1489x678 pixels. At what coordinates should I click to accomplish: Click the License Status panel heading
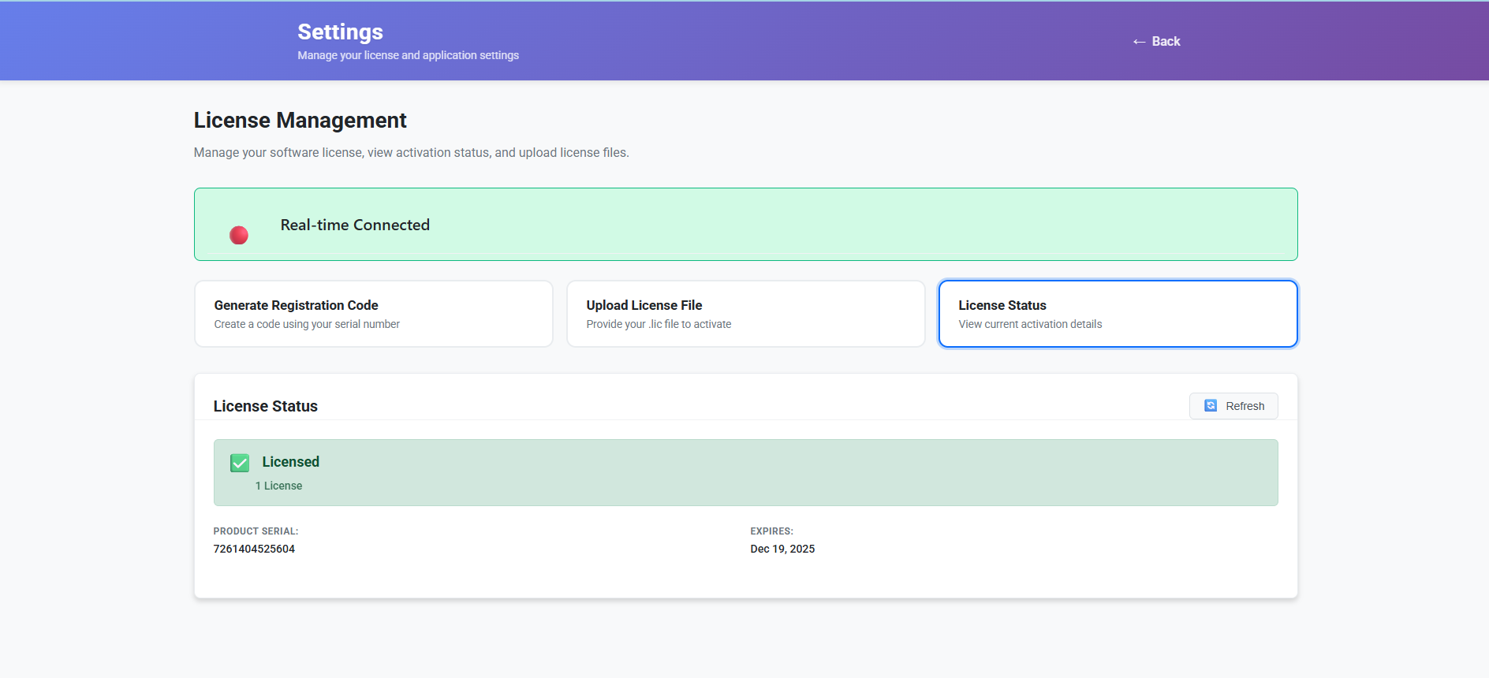265,406
